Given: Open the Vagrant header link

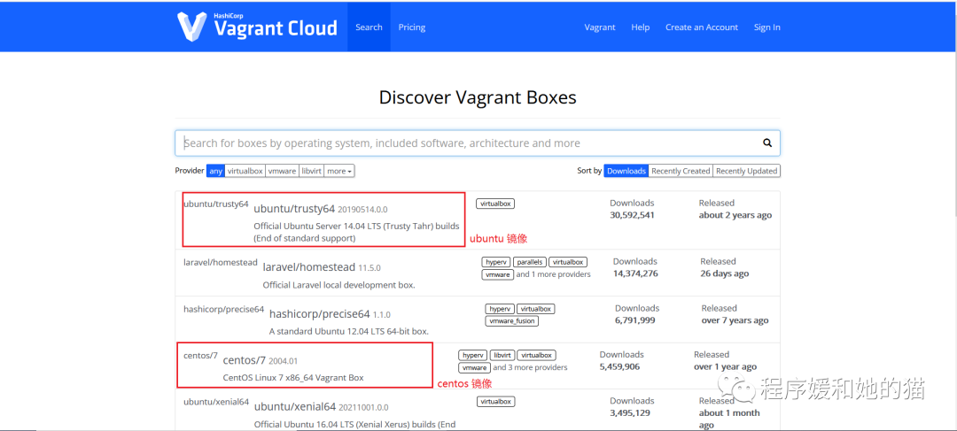Looking at the screenshot, I should click(600, 27).
